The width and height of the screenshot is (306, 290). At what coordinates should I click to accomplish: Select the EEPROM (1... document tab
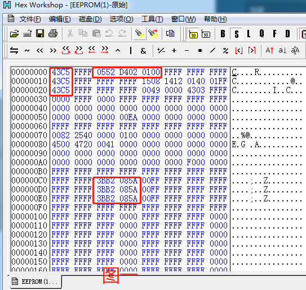(36, 282)
